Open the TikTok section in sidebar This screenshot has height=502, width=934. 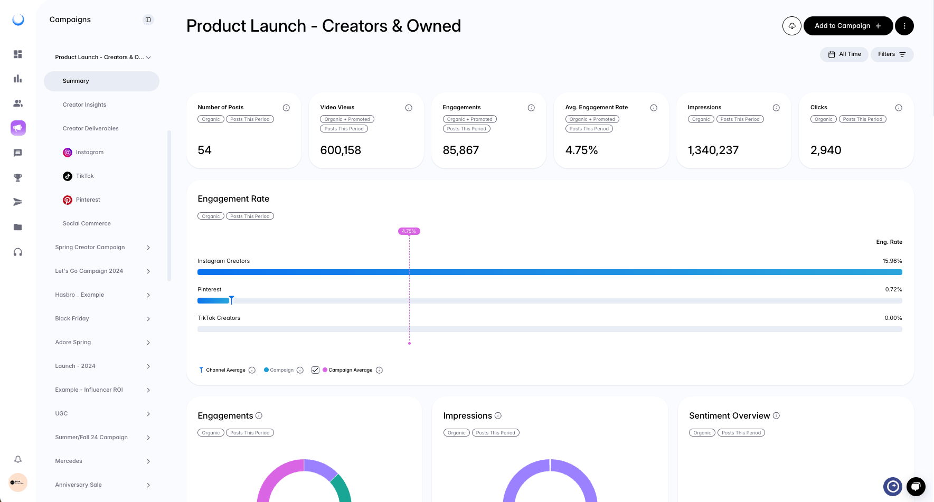[84, 176]
